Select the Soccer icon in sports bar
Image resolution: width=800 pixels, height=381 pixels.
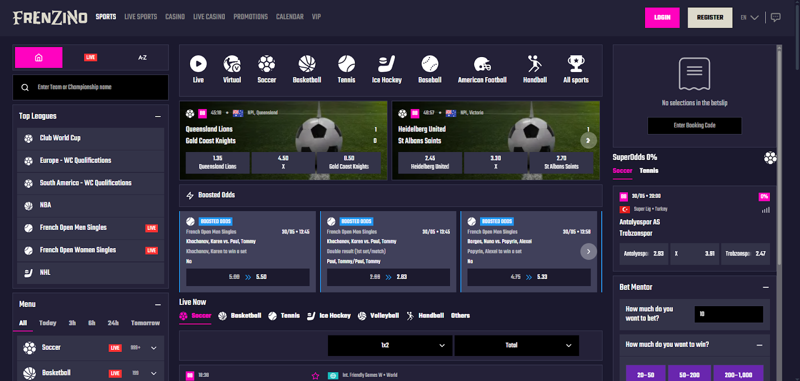click(x=266, y=63)
